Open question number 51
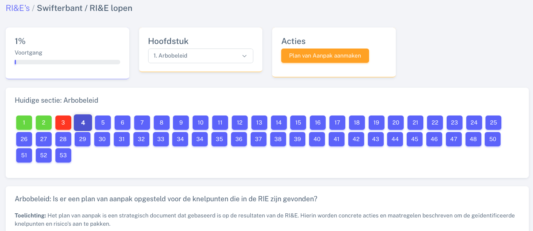Screen dimensions: 533x231 pos(24,155)
